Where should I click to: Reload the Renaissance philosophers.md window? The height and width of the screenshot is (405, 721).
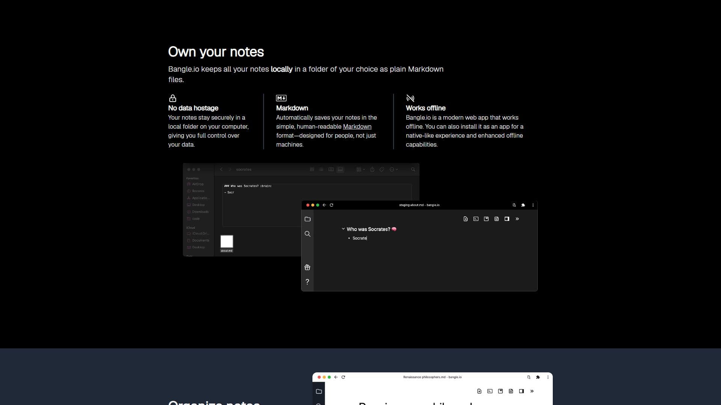tap(343, 377)
